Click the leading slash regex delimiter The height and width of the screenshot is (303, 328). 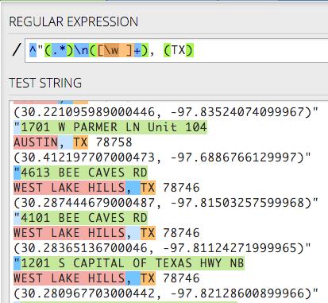pos(17,50)
